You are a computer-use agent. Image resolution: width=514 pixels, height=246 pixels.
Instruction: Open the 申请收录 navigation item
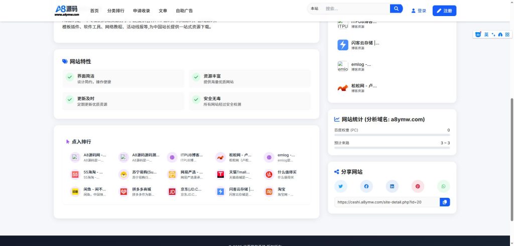pyautogui.click(x=142, y=11)
